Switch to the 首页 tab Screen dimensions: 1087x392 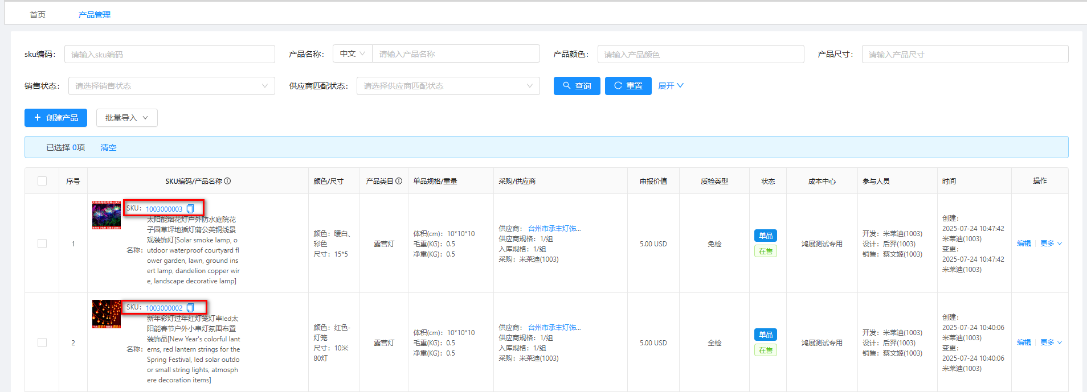(x=38, y=15)
